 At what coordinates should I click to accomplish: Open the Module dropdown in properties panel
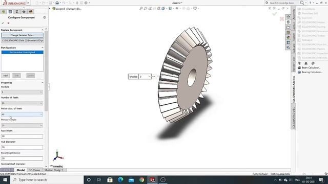22,92
